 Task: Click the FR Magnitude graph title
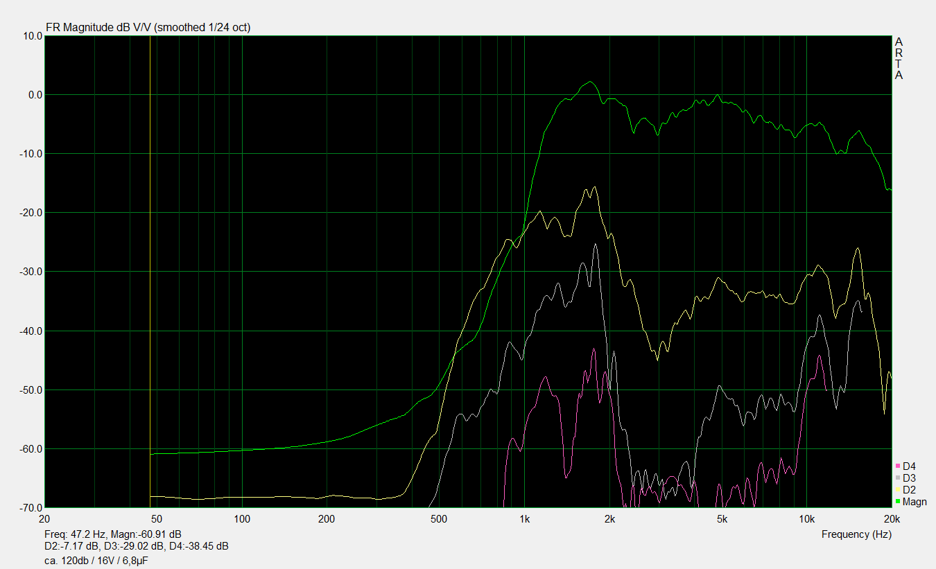click(x=148, y=28)
